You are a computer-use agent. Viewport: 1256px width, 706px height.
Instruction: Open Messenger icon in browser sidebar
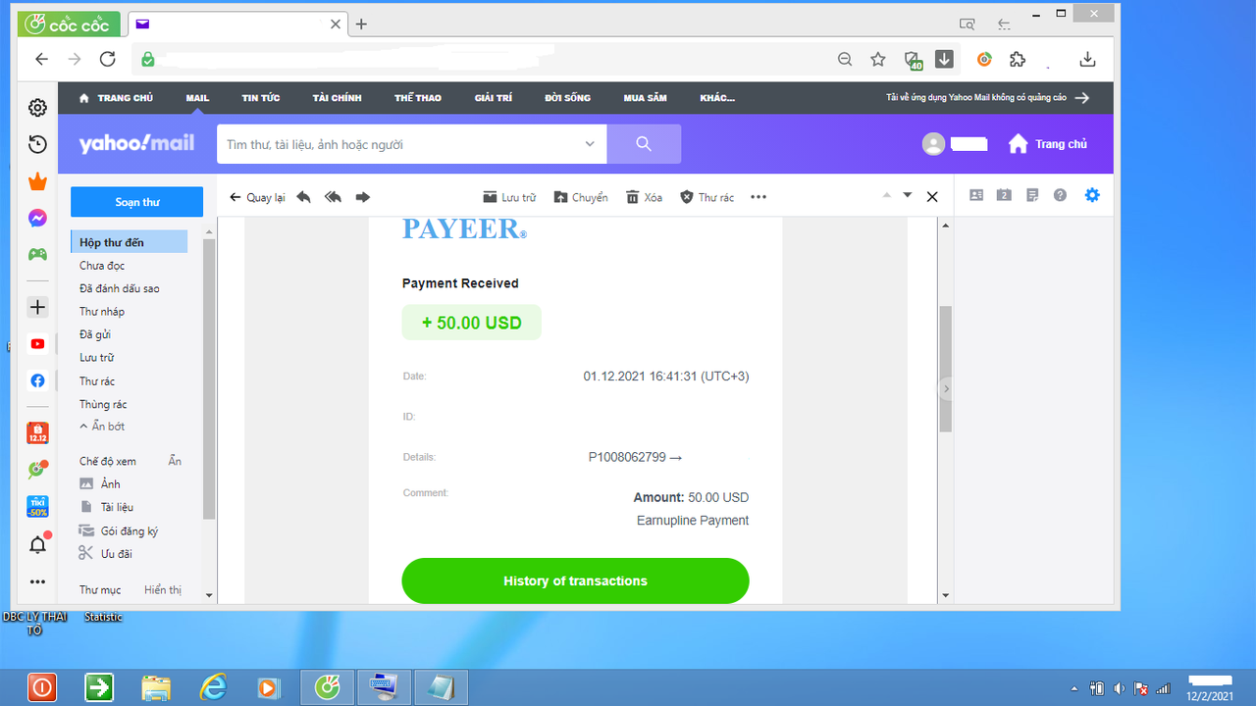37,218
